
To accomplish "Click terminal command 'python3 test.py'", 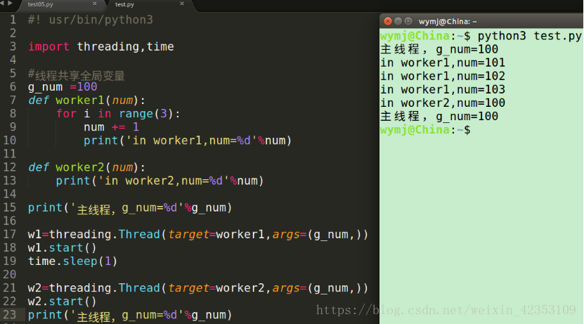I will (x=530, y=36).
